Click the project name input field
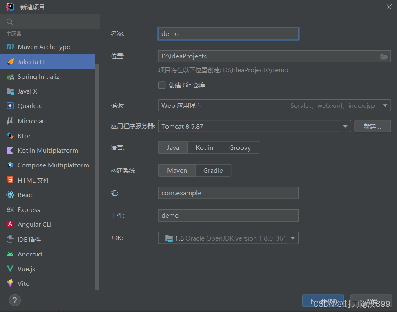397x312 pixels. [228, 33]
